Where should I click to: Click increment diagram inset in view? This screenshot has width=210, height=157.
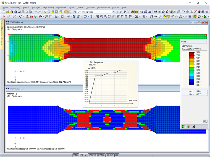click(x=111, y=84)
